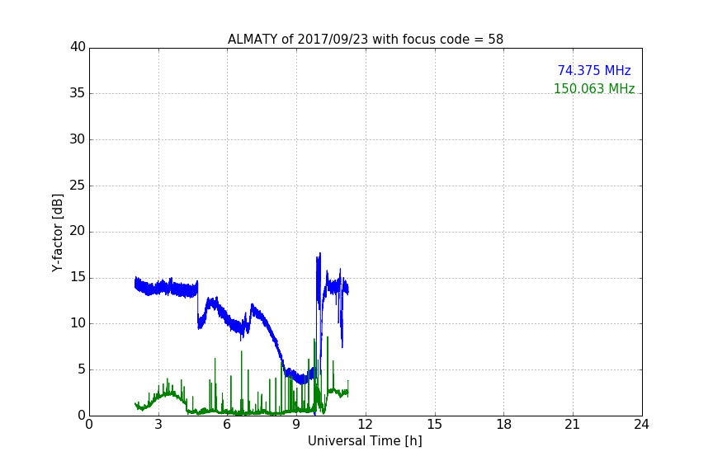The image size is (713, 475).
Task: Select the green 150.063 MHz legend label
Action: [594, 88]
